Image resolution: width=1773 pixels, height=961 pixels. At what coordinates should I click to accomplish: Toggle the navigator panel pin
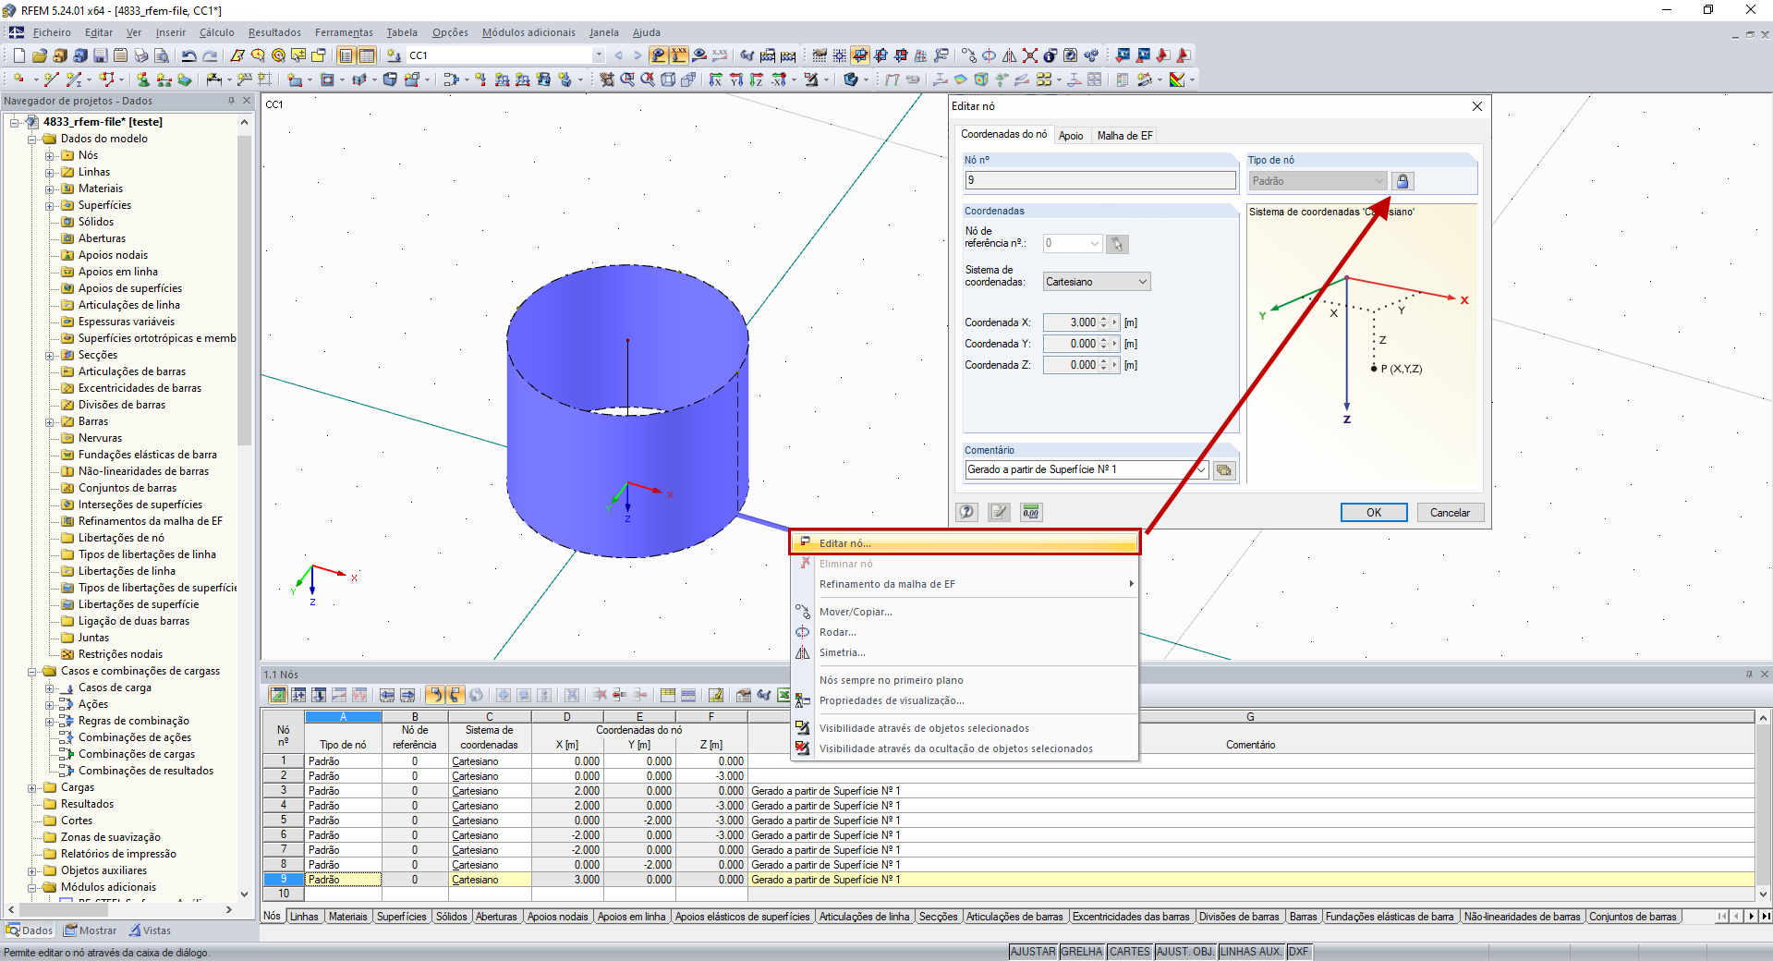[231, 101]
